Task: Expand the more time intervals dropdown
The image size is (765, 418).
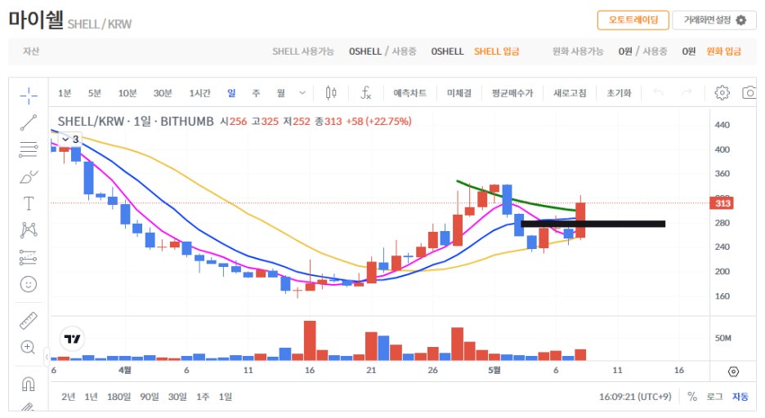Action: 302,92
